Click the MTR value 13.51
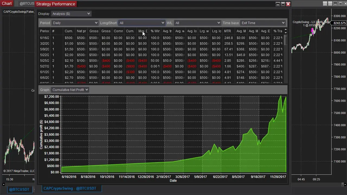Viewport: 347px width, 195px height. pyautogui.click(x=229, y=55)
